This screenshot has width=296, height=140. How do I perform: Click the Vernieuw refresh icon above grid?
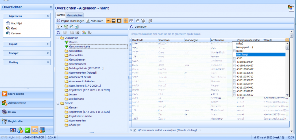pyautogui.click(x=132, y=27)
